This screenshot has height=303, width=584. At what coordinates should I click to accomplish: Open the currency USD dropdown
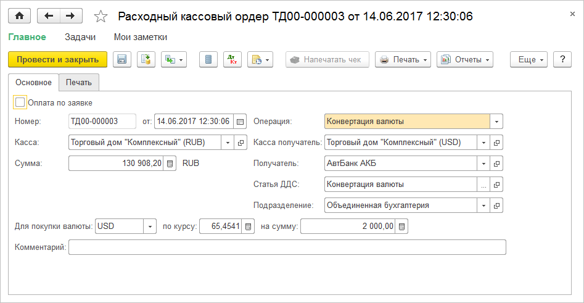[150, 226]
